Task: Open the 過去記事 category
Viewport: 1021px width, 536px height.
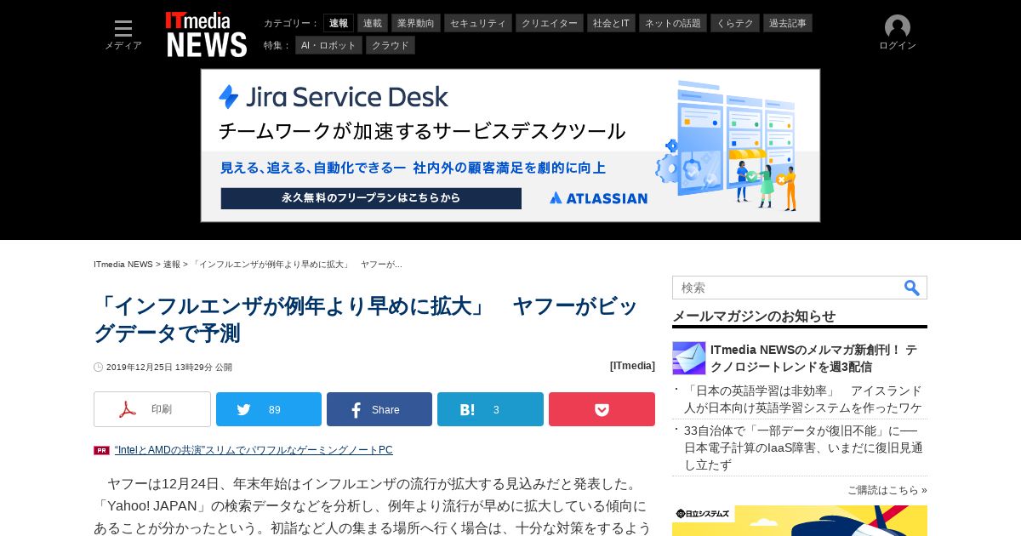Action: [788, 23]
